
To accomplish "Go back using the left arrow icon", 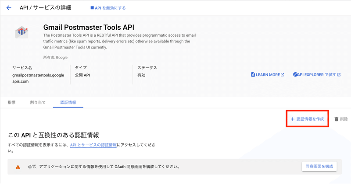I will [9, 8].
